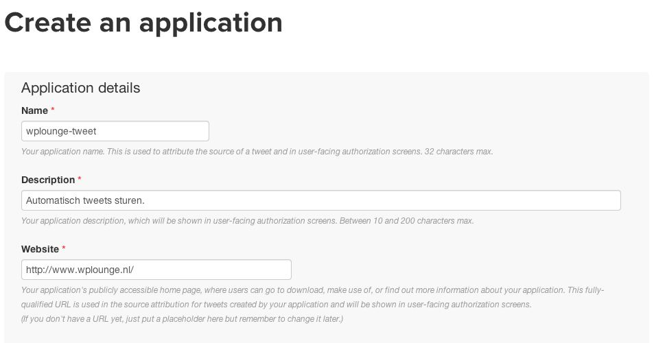665x343 pixels.
Task: Click the red asterisk beside Description
Action: pos(80,179)
